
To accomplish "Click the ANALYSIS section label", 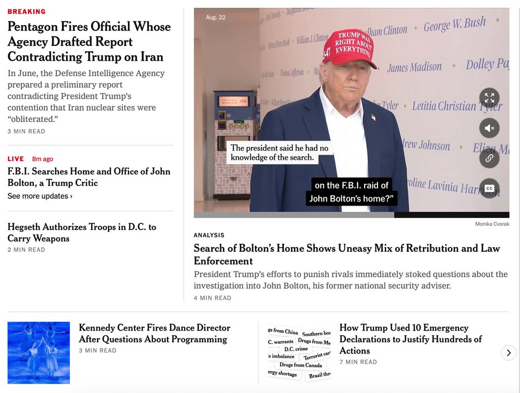I will [x=209, y=235].
